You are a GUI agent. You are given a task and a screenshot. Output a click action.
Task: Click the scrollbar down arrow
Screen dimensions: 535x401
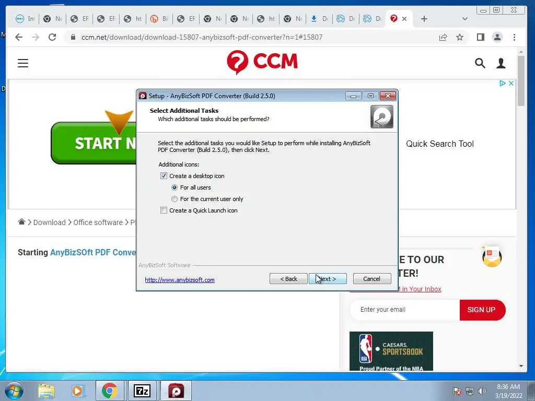click(x=521, y=366)
